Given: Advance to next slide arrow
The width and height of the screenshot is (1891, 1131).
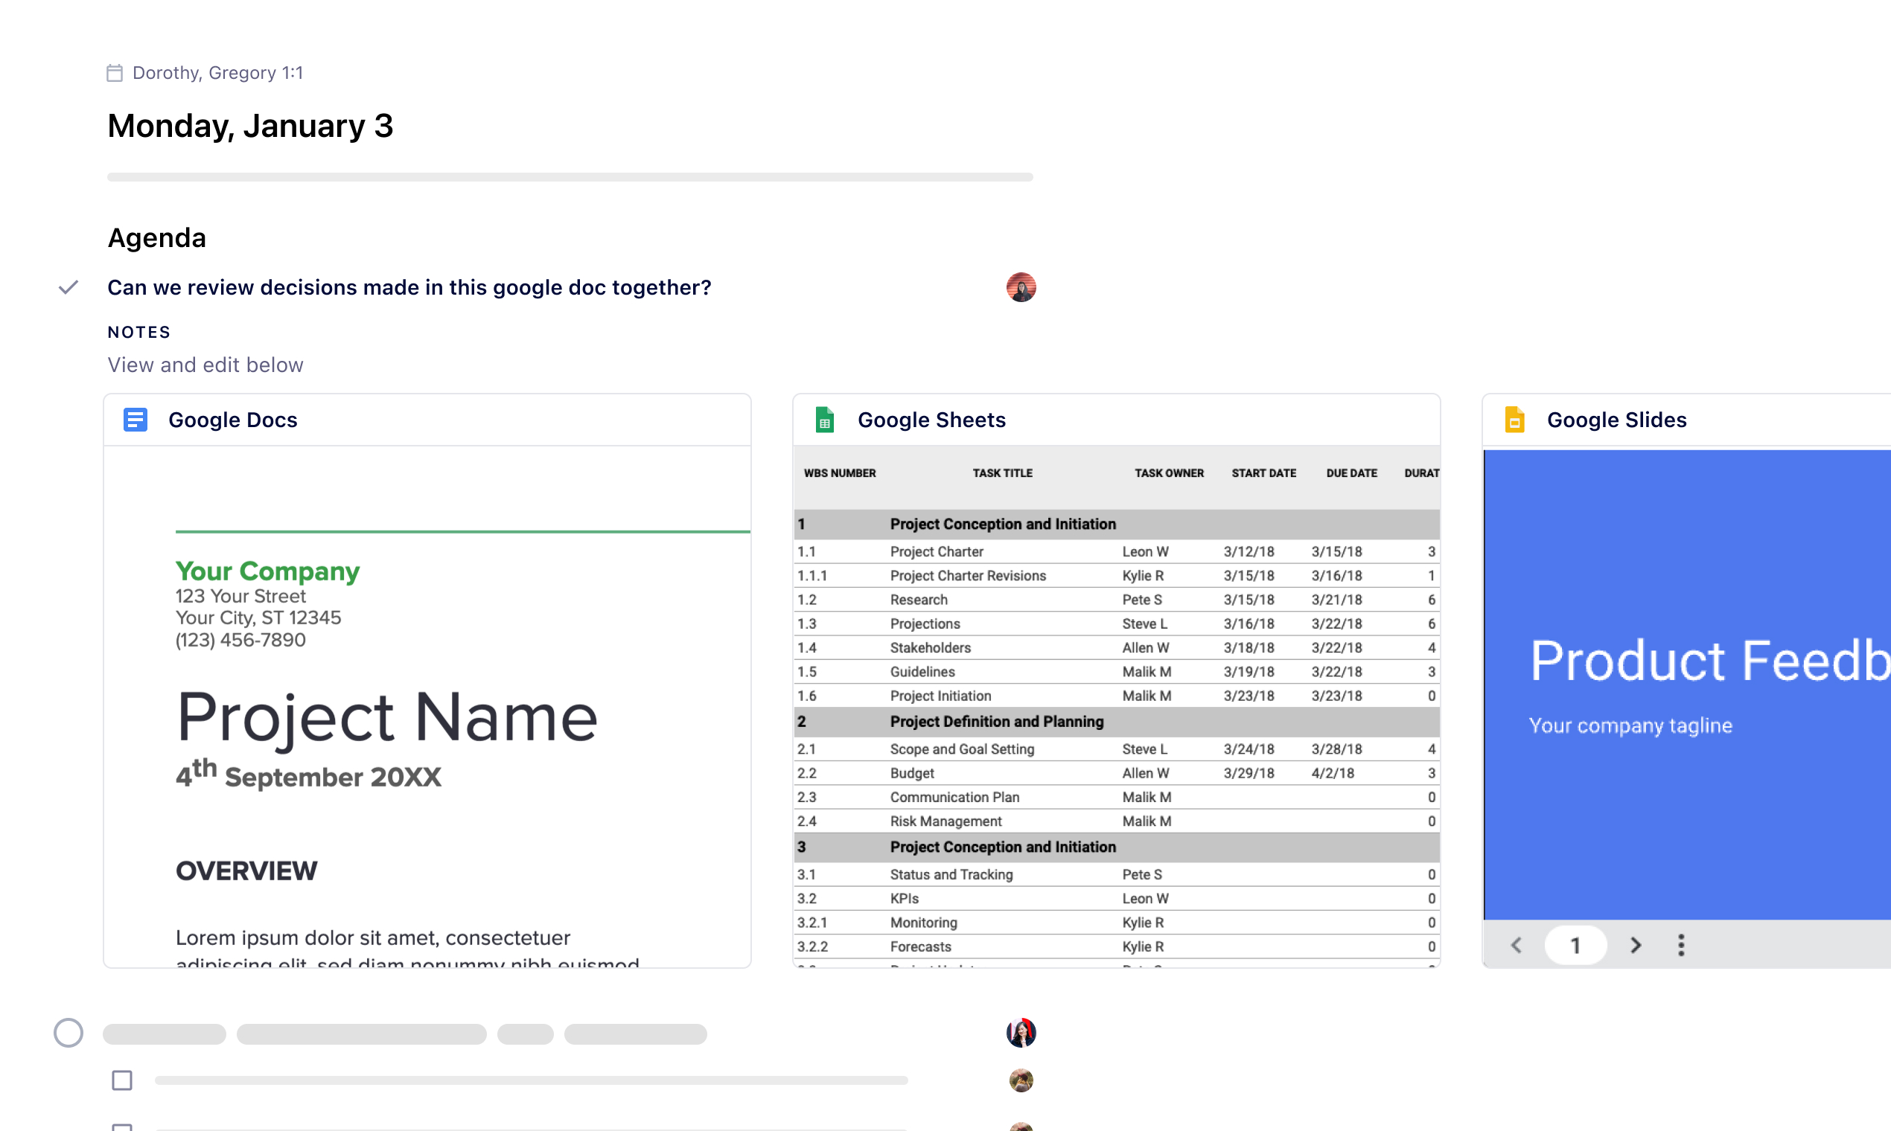Looking at the screenshot, I should (x=1635, y=946).
